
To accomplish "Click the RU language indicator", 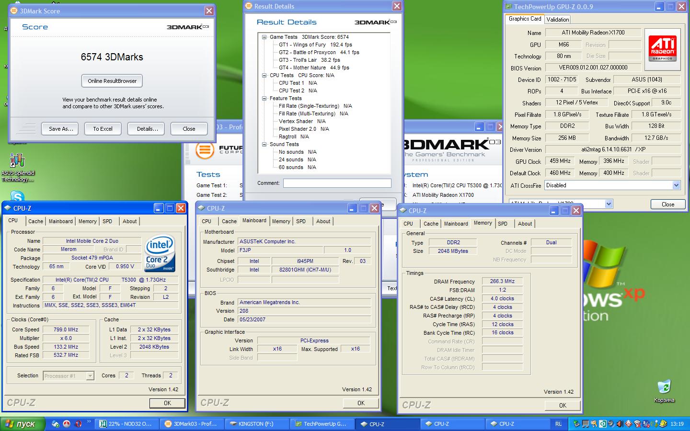I will click(x=558, y=424).
